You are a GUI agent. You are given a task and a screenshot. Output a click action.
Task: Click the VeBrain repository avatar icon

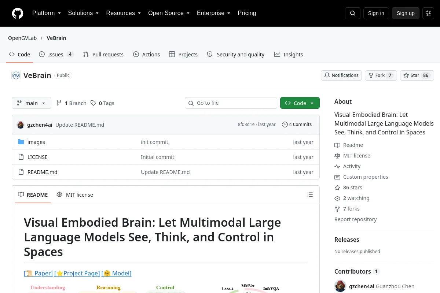point(16,75)
